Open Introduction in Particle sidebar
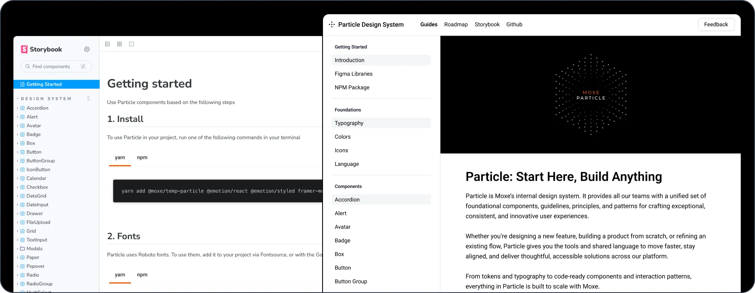The height and width of the screenshot is (293, 755). point(381,60)
